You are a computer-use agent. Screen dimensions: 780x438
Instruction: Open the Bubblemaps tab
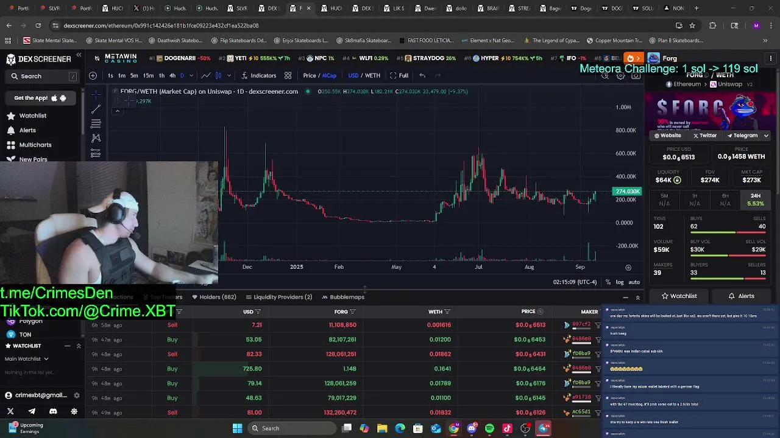click(342, 297)
